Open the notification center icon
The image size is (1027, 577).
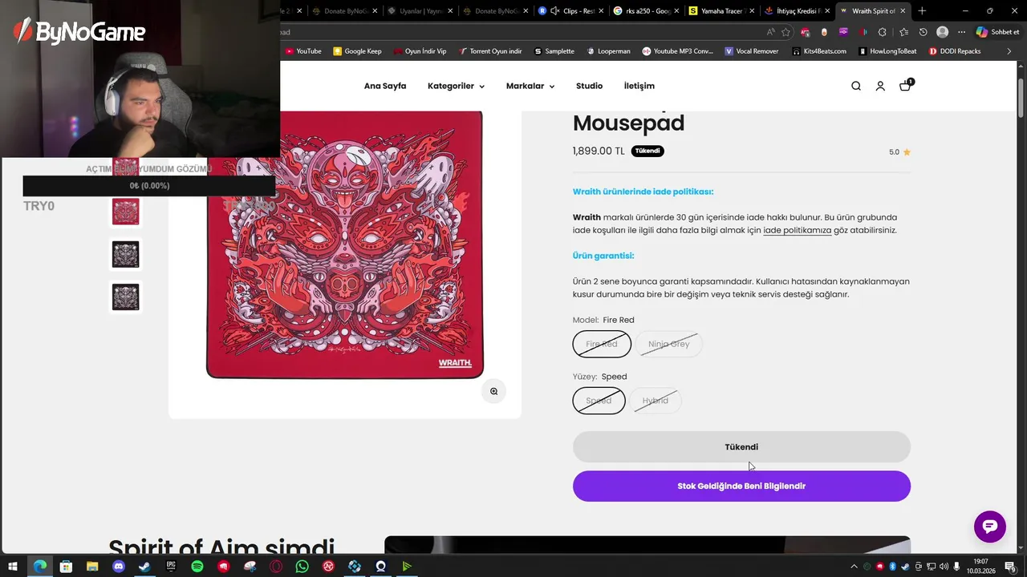click(1010, 567)
